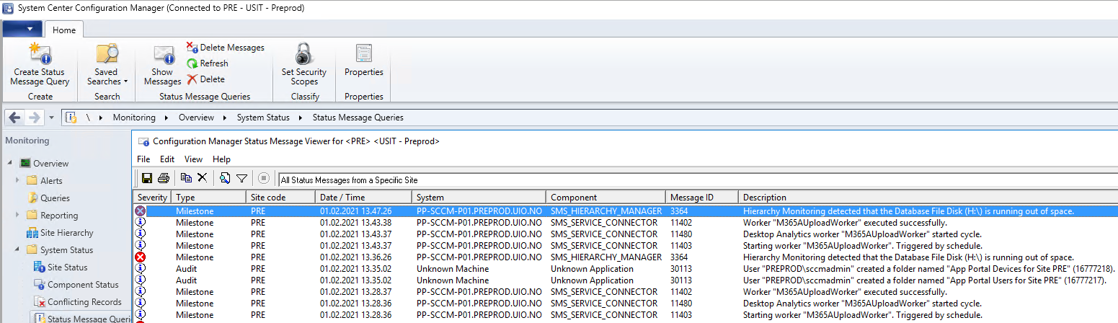Click the navigation Back arrow button
Image resolution: width=1118 pixels, height=323 pixels.
pos(15,118)
